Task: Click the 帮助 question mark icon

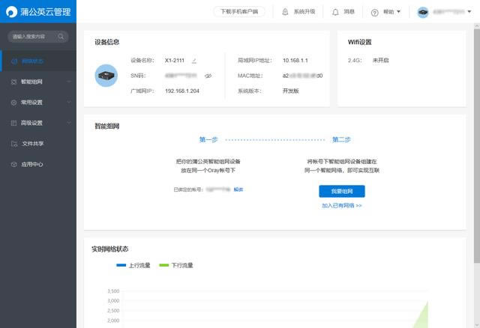Action: (374, 12)
